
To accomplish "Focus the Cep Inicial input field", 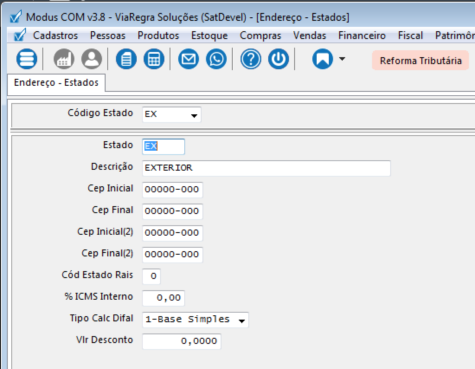I will click(x=172, y=190).
